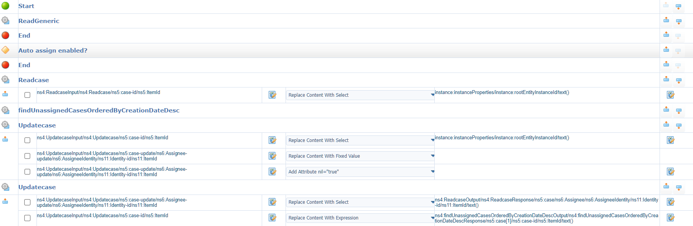This screenshot has height=226, width=693.
Task: Click the Auto assign enabled? link
Action: click(53, 50)
